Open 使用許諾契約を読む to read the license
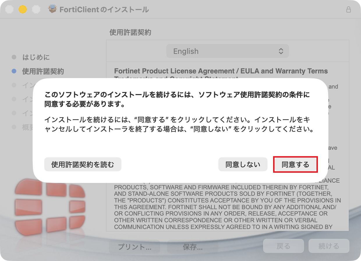Viewport: 361px width, 261px height. click(83, 165)
